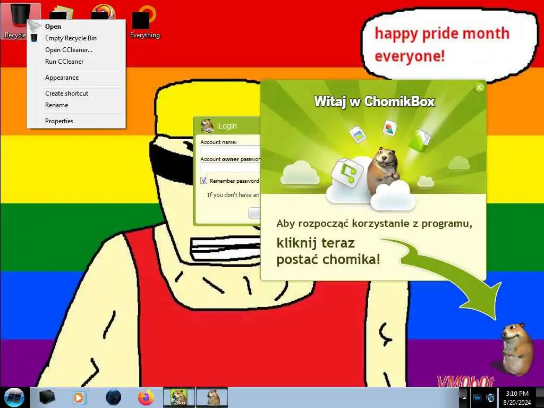The image size is (544, 408).
Task: Switch to the ChomikBox 'Box' taskbar button
Action: (178, 397)
